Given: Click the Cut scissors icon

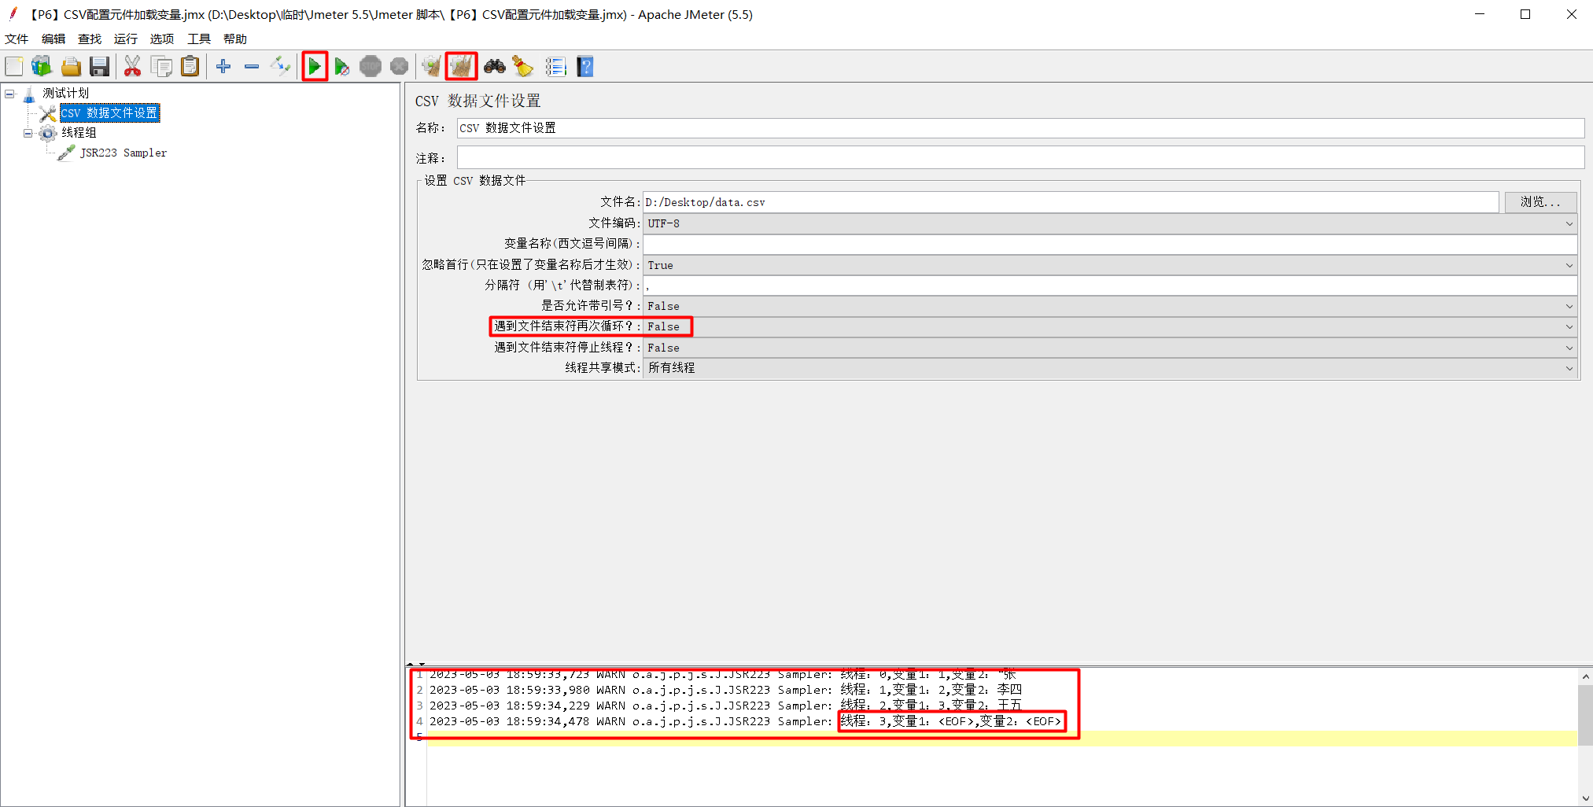Looking at the screenshot, I should (x=132, y=67).
